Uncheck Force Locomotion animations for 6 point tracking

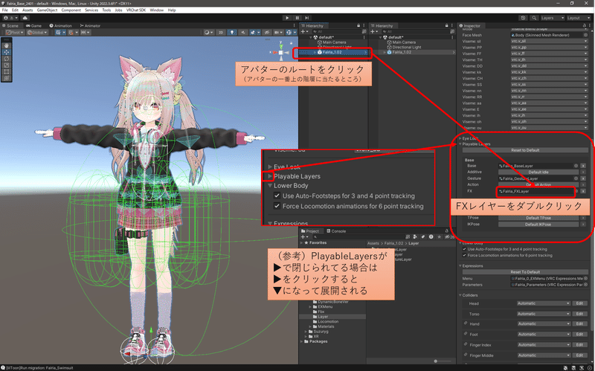464,255
